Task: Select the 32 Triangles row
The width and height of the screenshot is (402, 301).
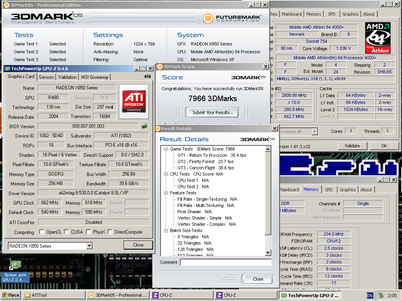Action: click(x=194, y=243)
